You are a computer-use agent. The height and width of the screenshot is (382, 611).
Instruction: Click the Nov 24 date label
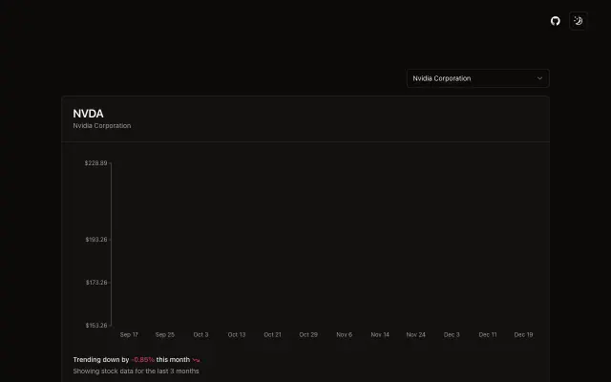click(416, 334)
